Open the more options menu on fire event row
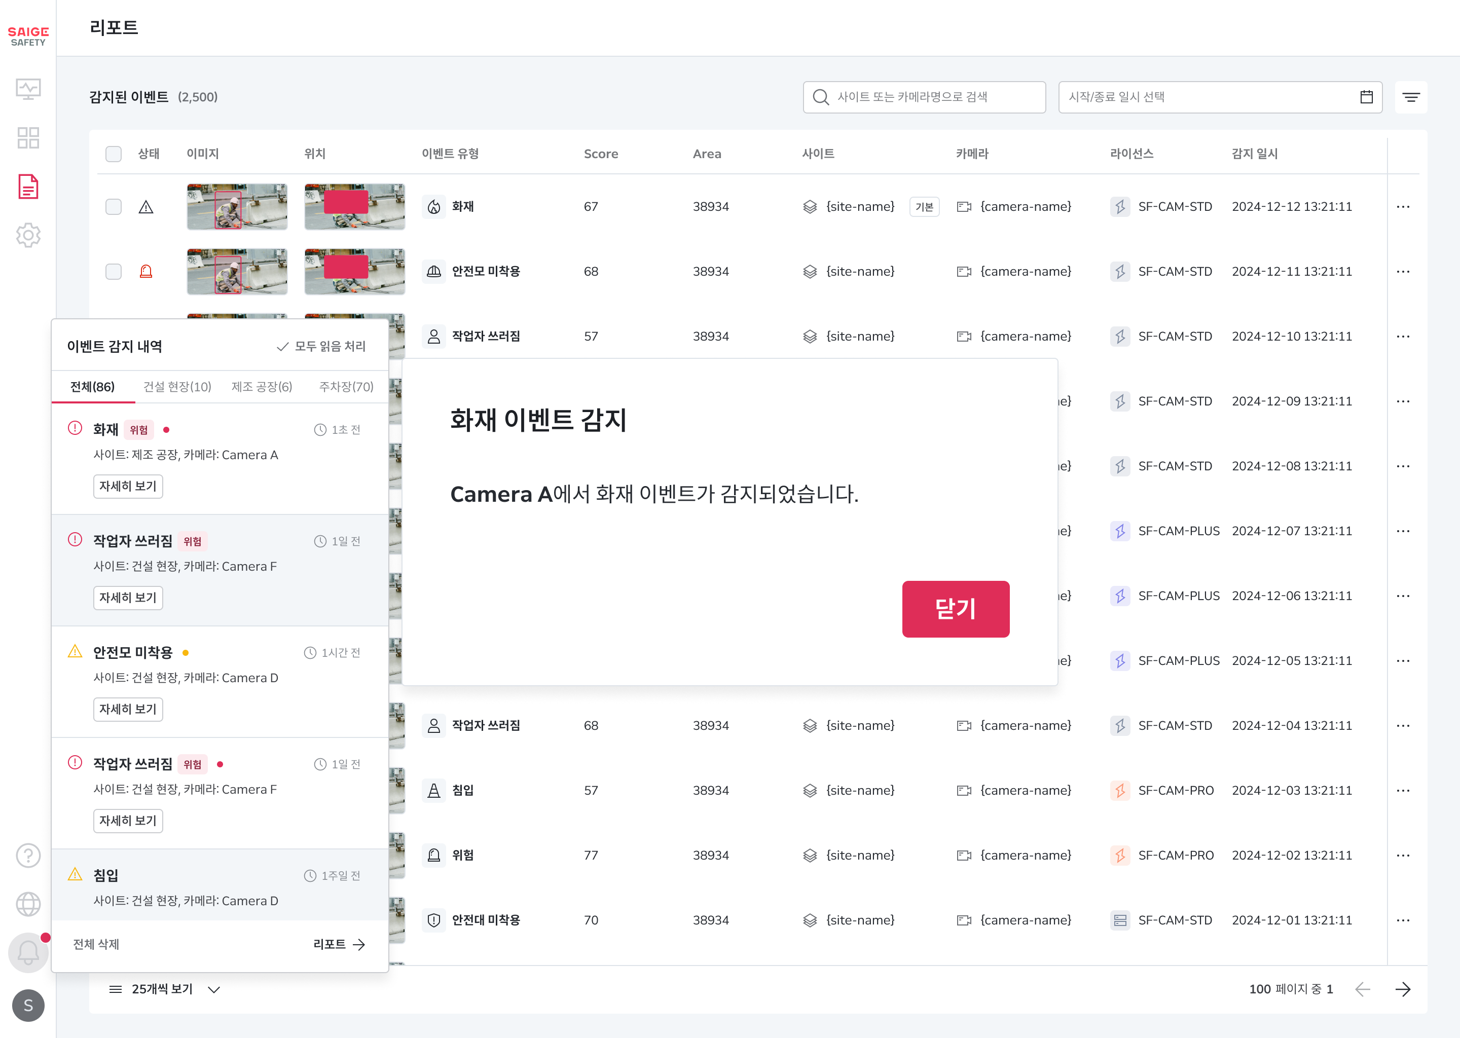1460x1038 pixels. click(x=1404, y=207)
